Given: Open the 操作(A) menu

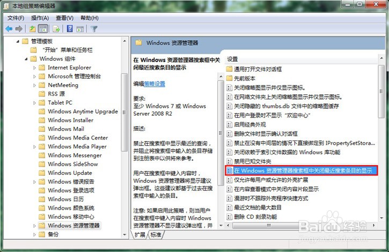Looking at the screenshot, I should pyautogui.click(x=40, y=18).
